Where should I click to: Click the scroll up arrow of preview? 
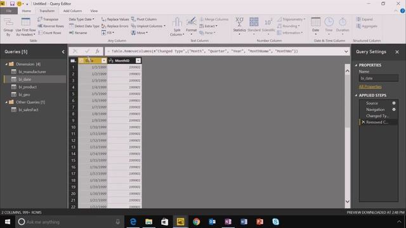click(348, 71)
